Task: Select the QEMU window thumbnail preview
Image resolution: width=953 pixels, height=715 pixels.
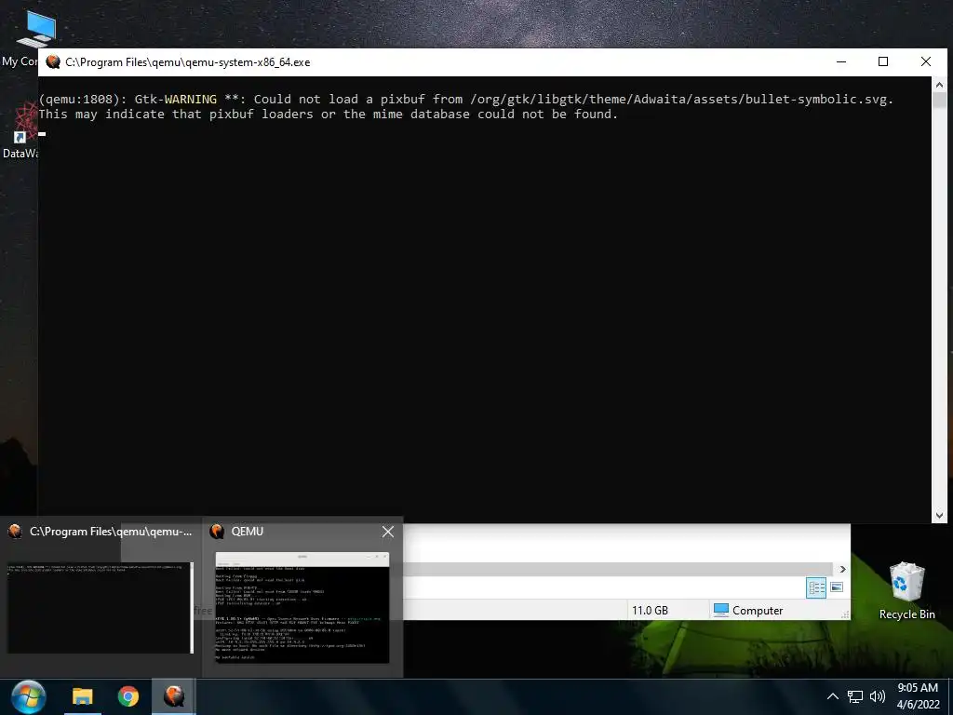Action: [x=302, y=607]
